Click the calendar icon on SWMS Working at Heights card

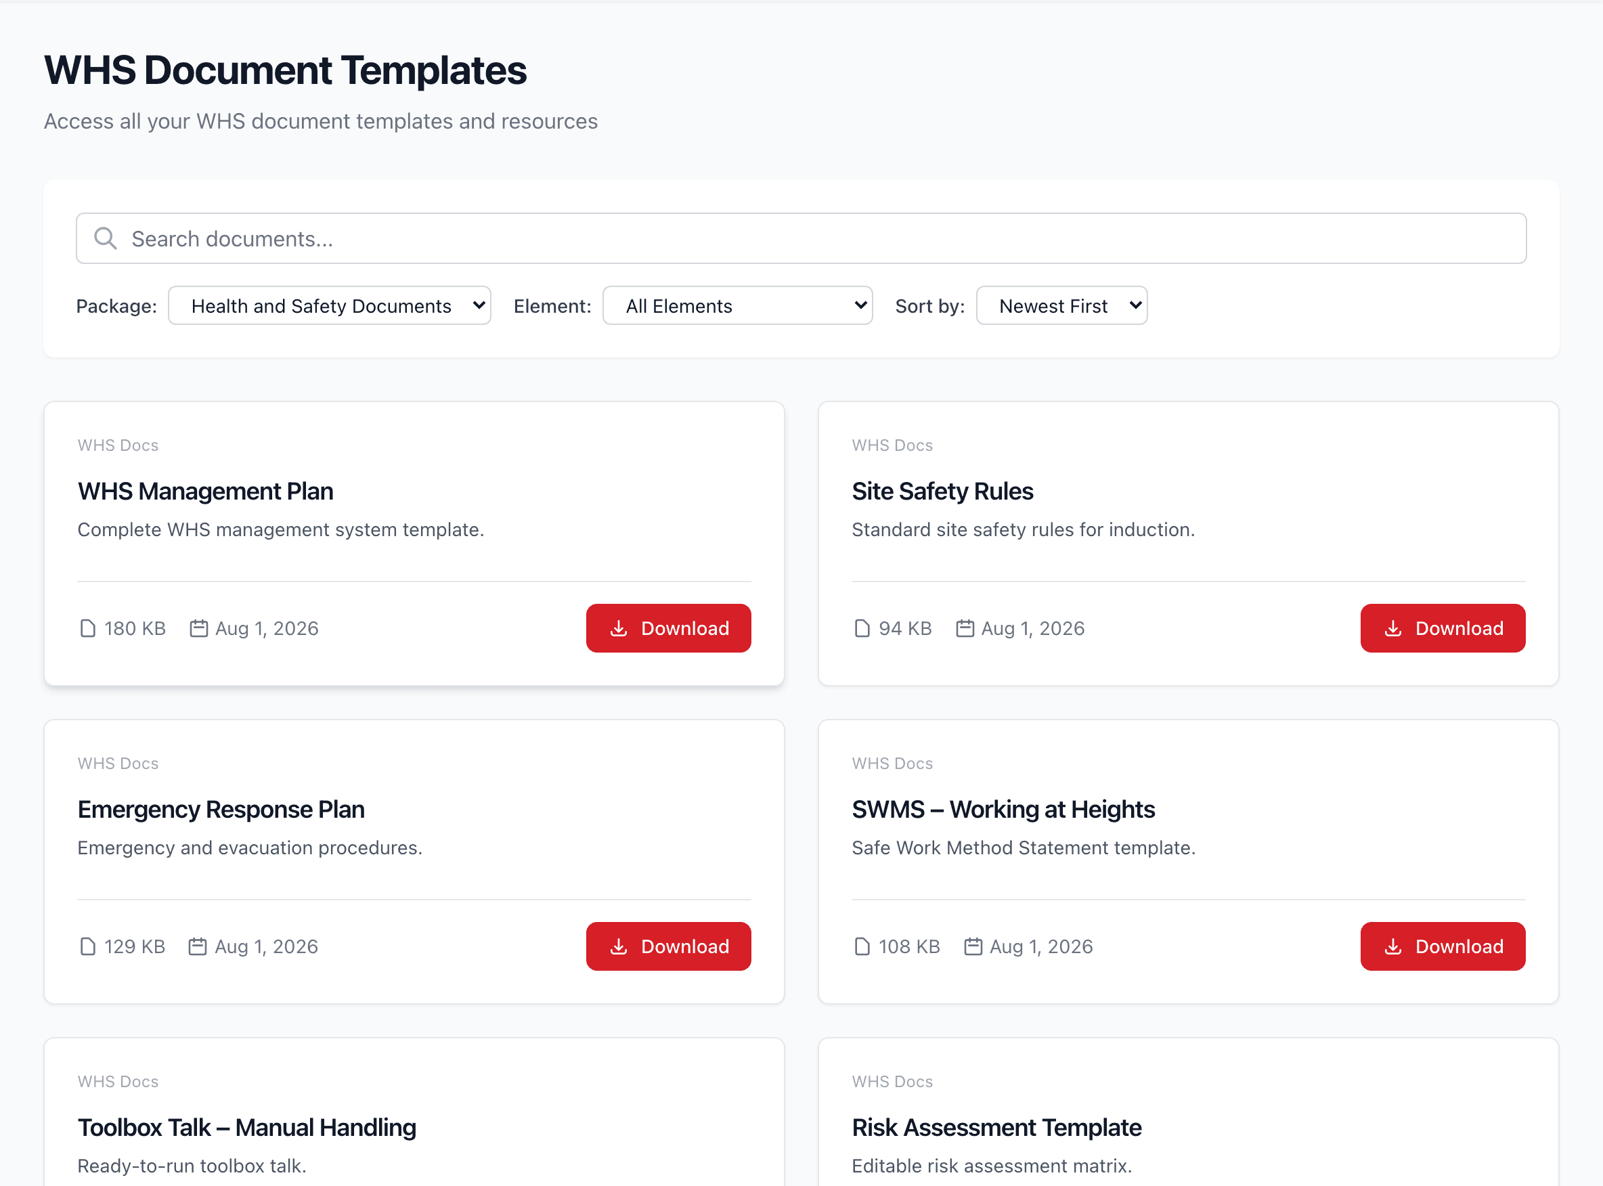(x=973, y=946)
